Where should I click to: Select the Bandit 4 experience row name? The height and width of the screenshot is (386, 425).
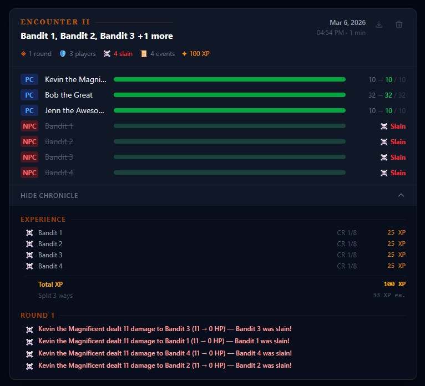tap(50, 266)
